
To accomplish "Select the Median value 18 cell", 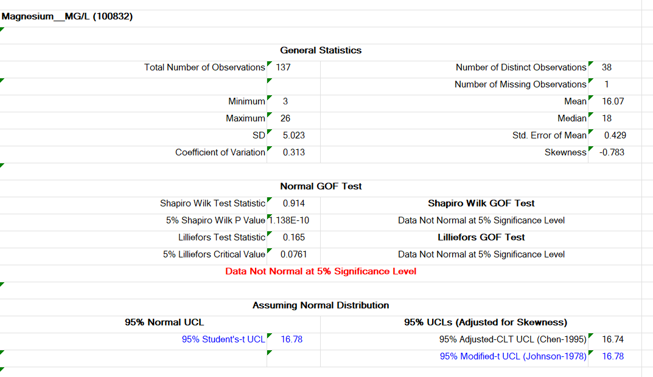I will point(607,118).
